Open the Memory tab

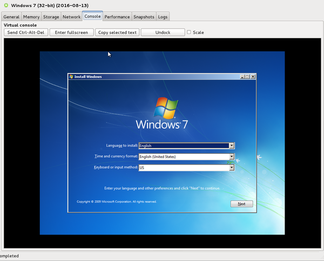click(x=31, y=17)
